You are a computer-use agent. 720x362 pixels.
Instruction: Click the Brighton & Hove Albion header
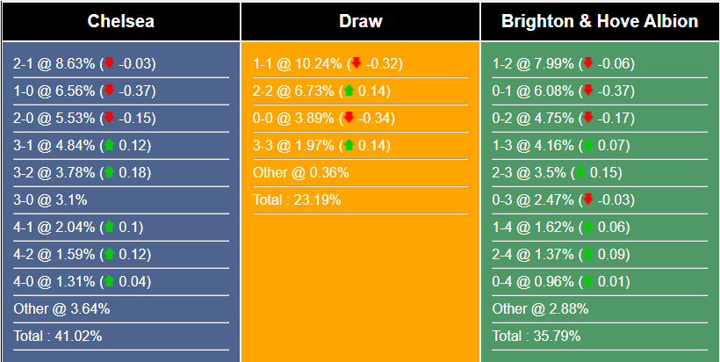point(600,21)
